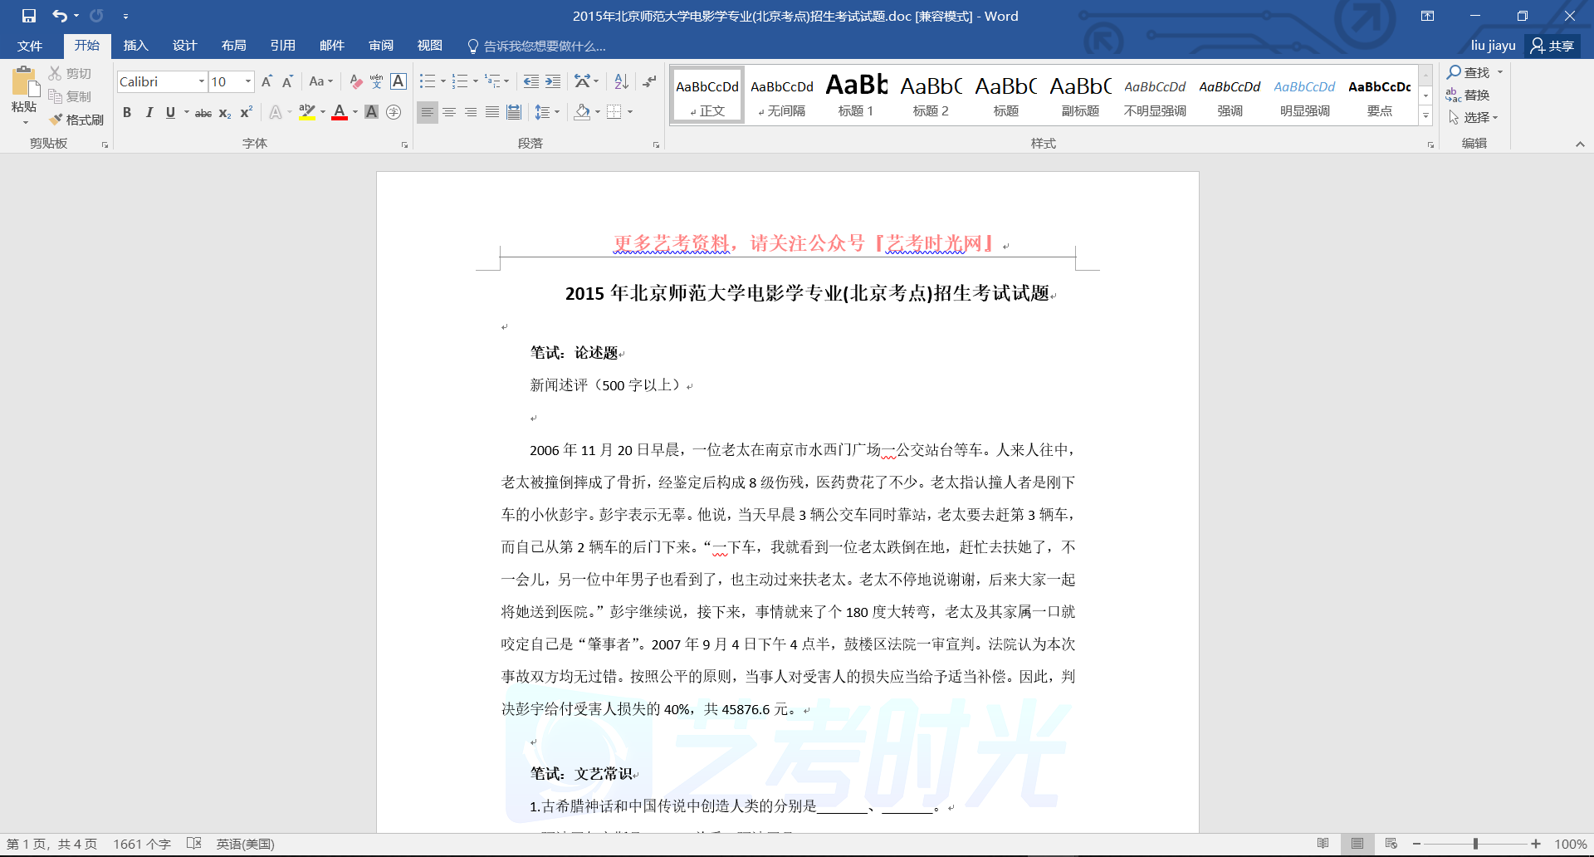The height and width of the screenshot is (857, 1594).
Task: Toggle Bold formatting
Action: [x=127, y=113]
